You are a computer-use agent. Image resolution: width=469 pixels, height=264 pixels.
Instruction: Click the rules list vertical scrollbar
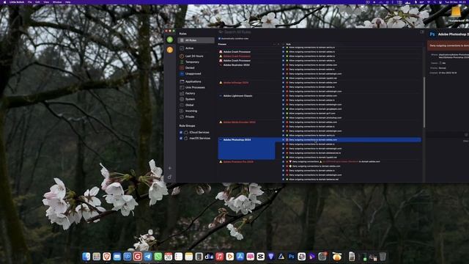pyautogui.click(x=424, y=102)
